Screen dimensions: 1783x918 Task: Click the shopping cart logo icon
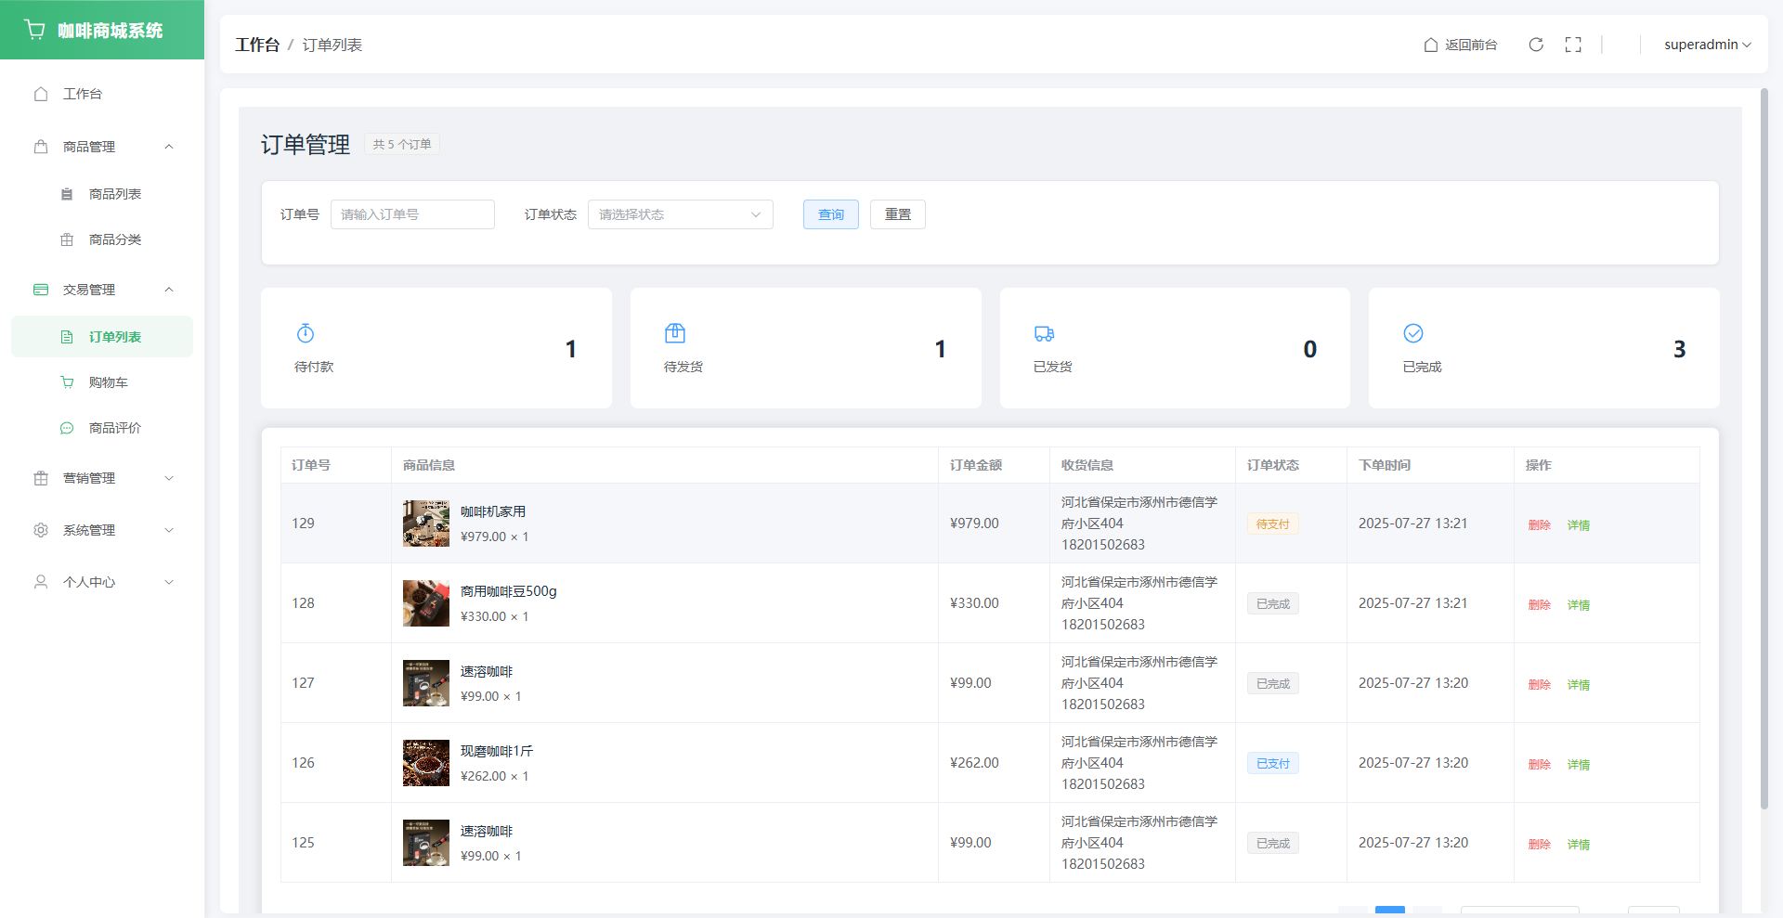35,30
